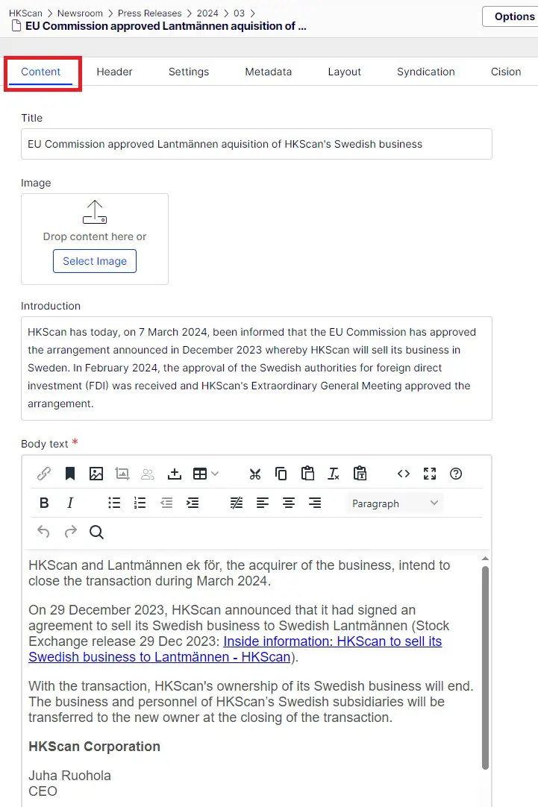Click the upload file icon in editor
Viewport: 538px width, 807px height.
tap(175, 474)
